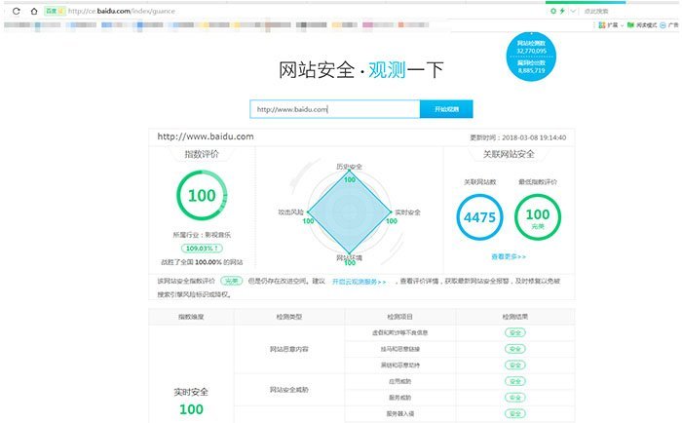The image size is (682, 423).
Task: Click the website URL input field
Action: click(333, 109)
